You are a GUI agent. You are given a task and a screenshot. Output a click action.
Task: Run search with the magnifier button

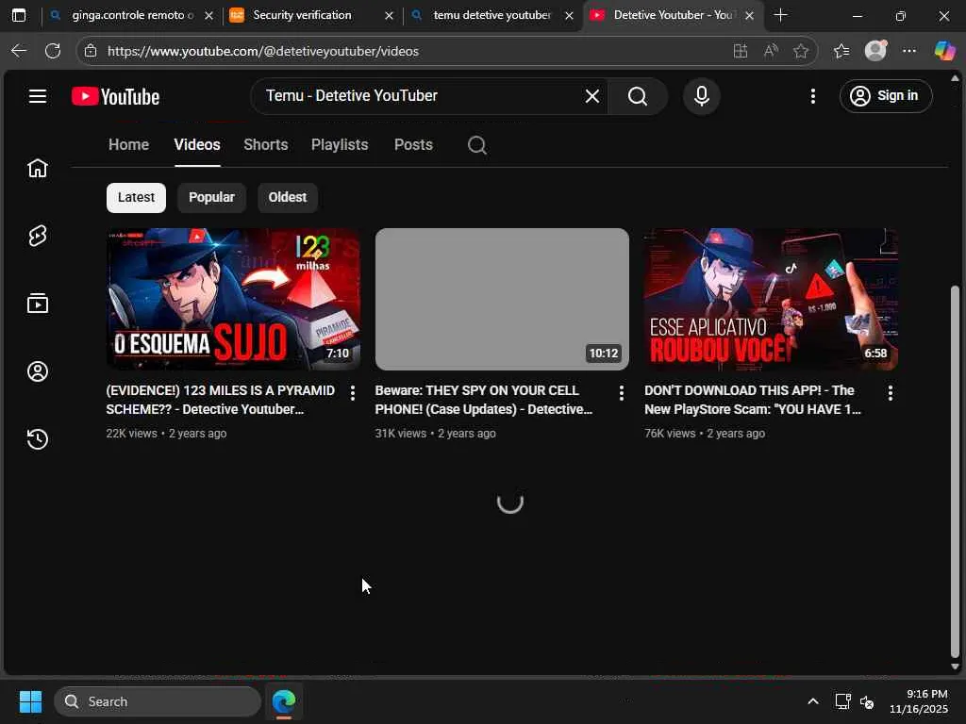click(638, 96)
